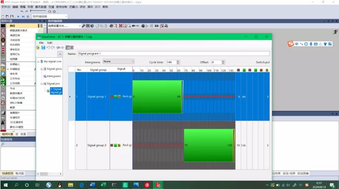Screen dimensions: 339x189
Task: Click the save disk icon in Vissim toolbar
Action: tap(12, 16)
